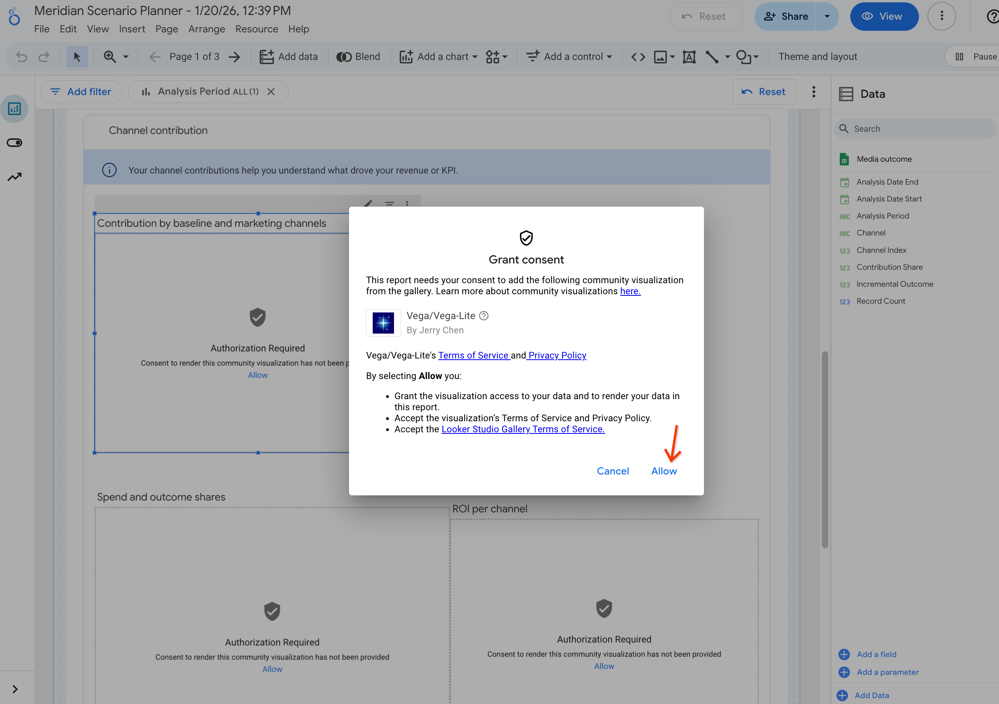Click the trend optimize icon in left sidebar

[x=14, y=176]
